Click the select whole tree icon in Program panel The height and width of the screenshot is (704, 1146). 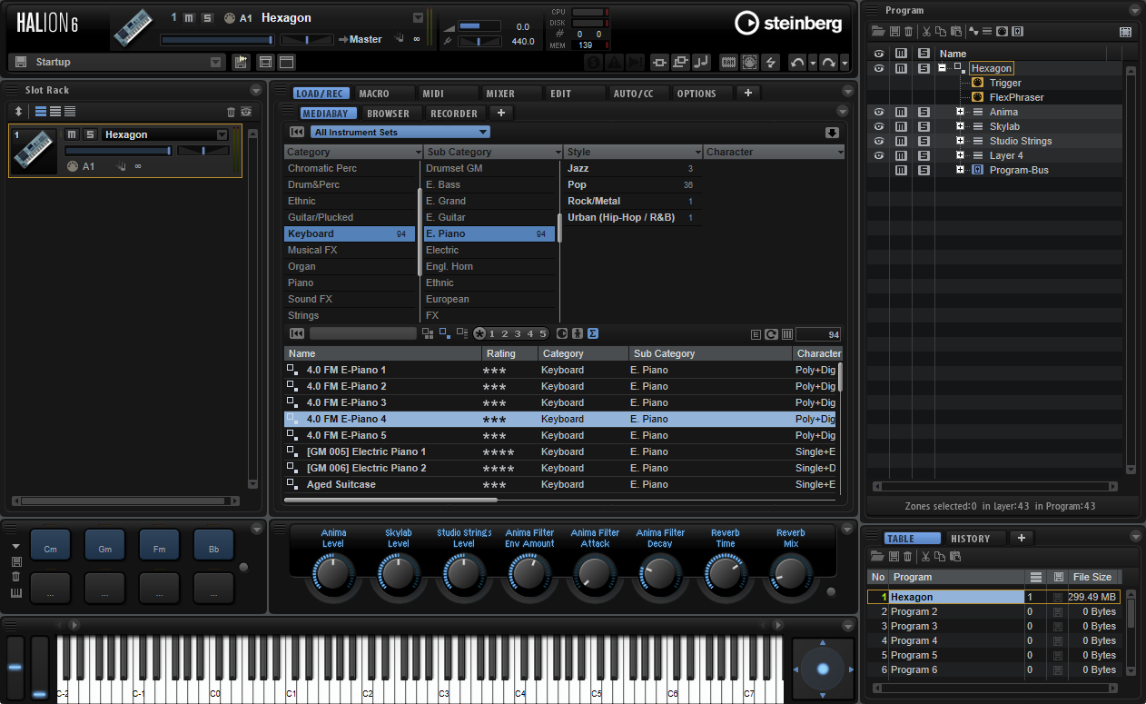click(x=1126, y=32)
